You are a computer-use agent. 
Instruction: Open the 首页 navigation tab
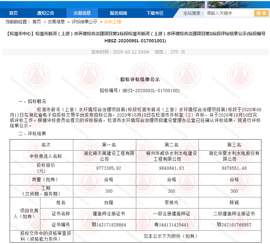[x=13, y=13]
